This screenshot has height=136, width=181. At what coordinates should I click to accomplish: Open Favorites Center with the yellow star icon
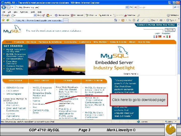click(3, 20)
